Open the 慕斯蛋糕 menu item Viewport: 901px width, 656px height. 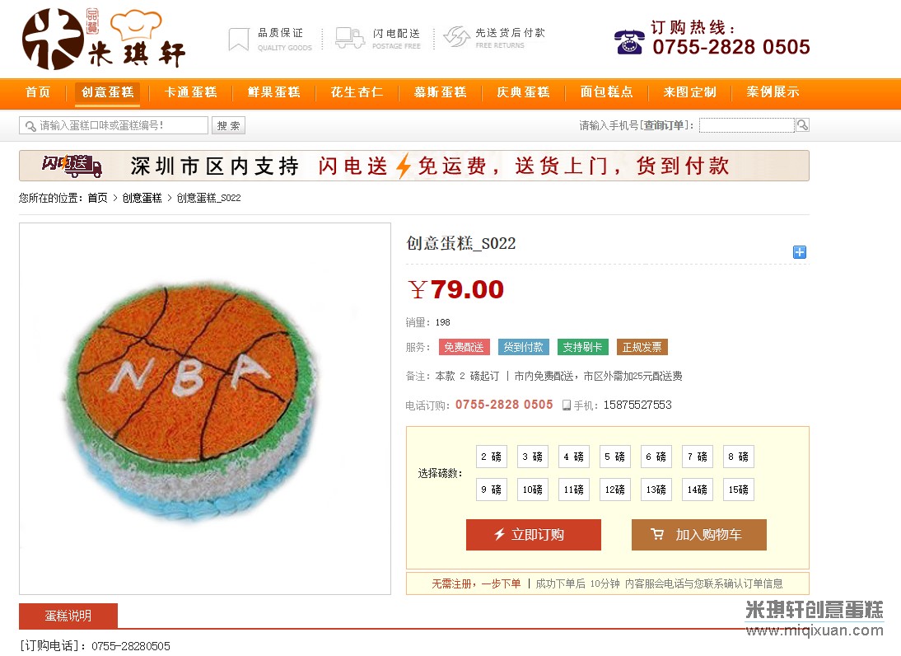coord(440,92)
